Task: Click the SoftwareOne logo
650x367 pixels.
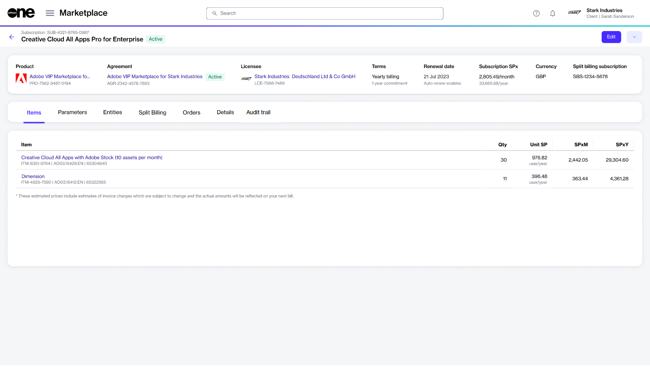Action: tap(21, 13)
